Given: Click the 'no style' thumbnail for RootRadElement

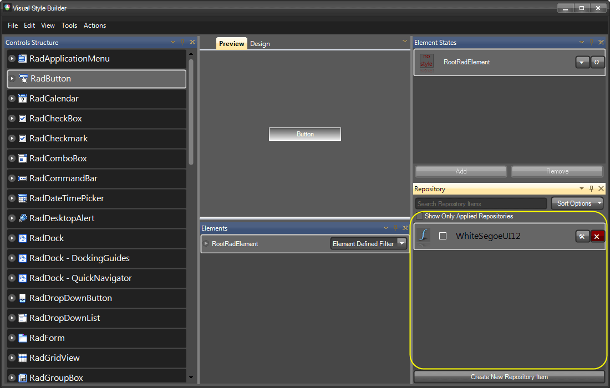Looking at the screenshot, I should (426, 62).
